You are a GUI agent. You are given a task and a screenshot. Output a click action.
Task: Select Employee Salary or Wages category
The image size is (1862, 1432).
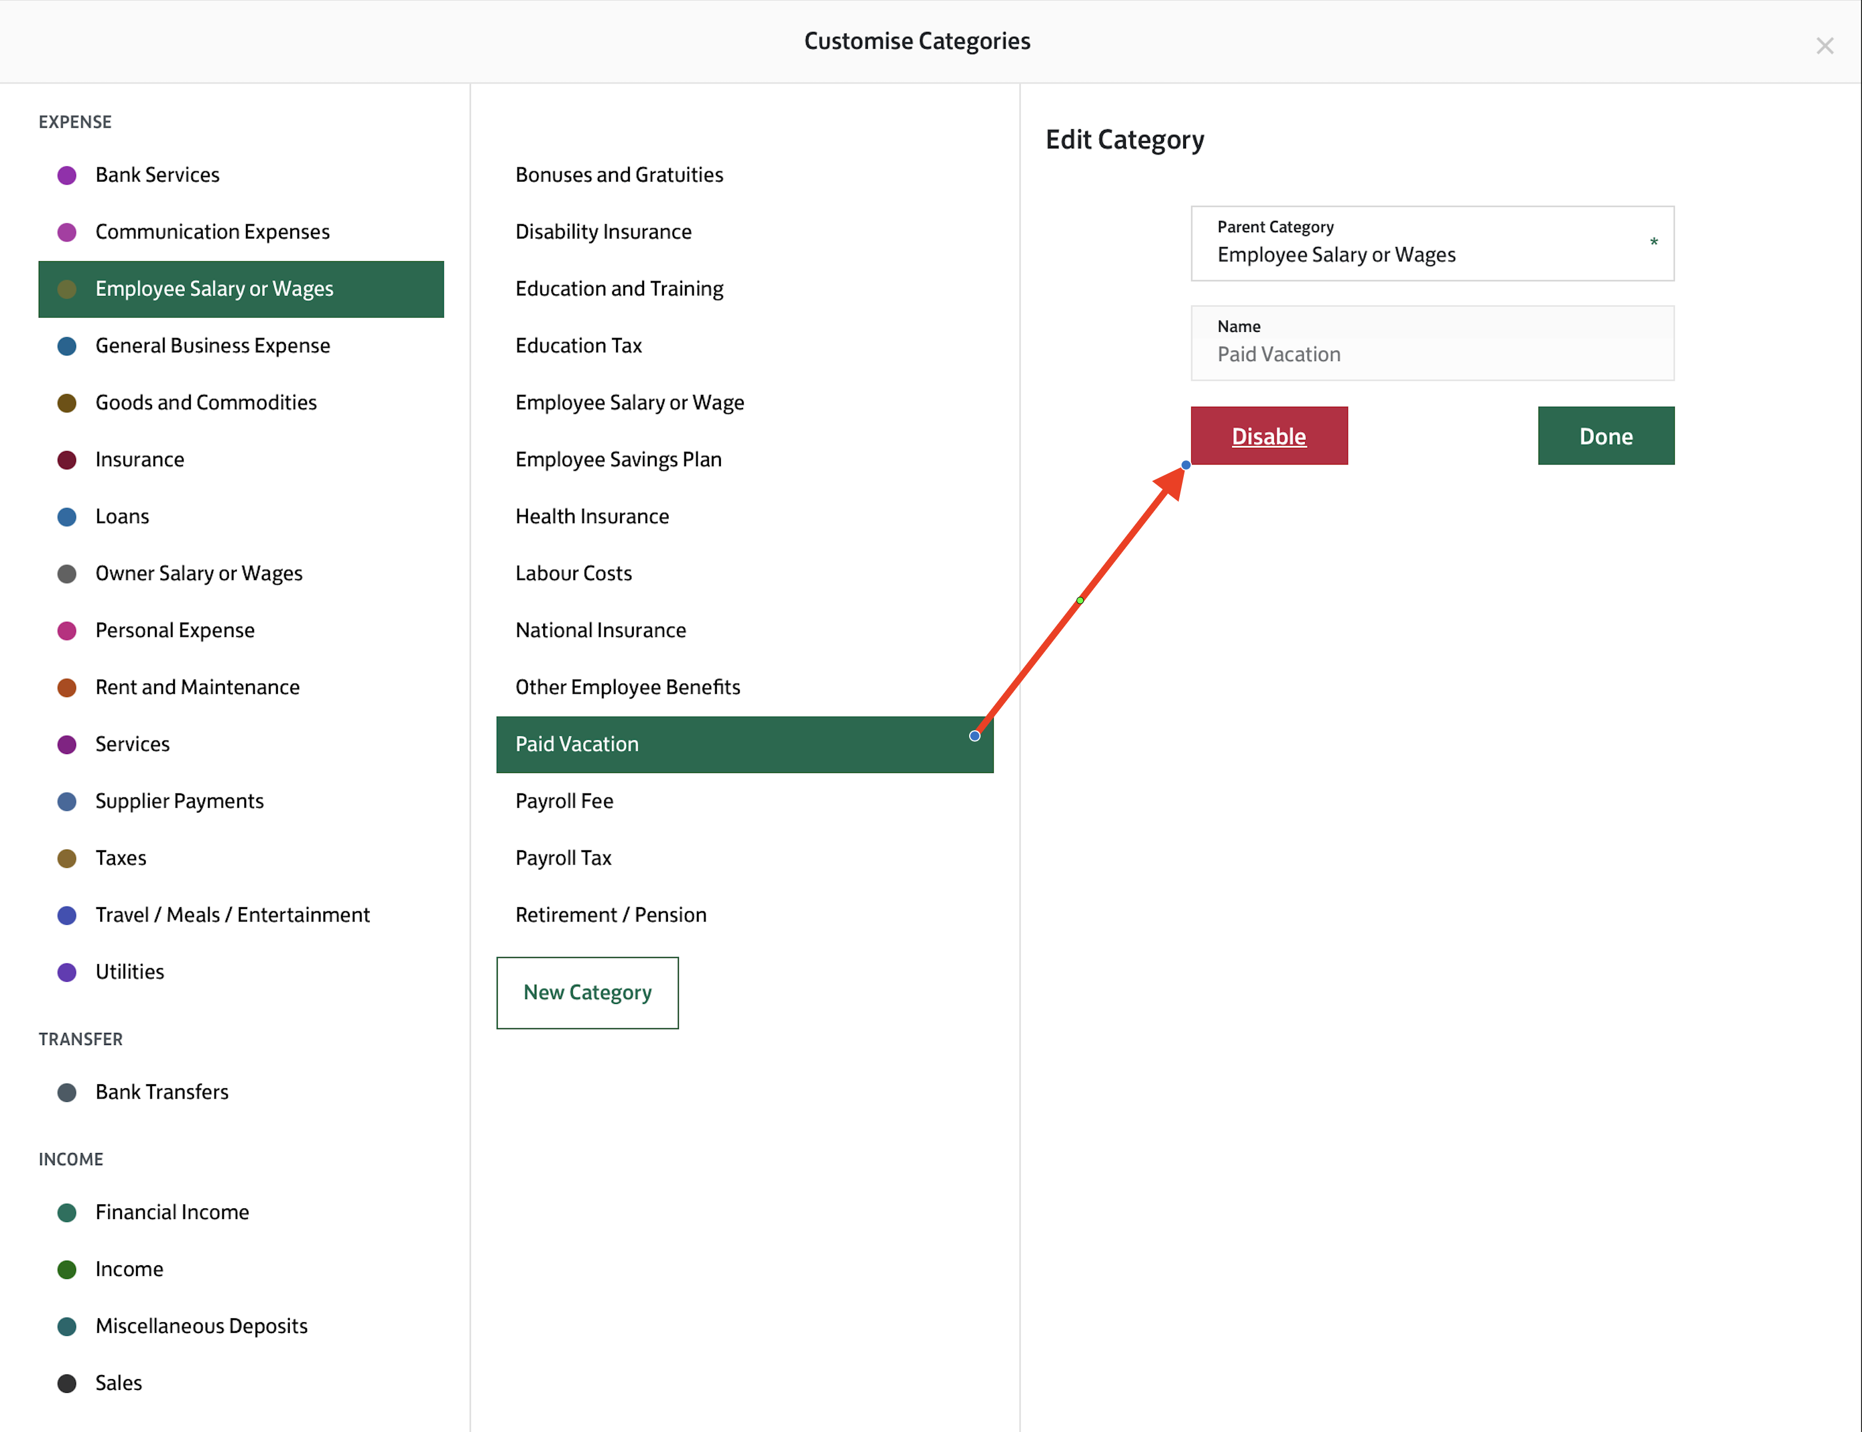pyautogui.click(x=241, y=289)
